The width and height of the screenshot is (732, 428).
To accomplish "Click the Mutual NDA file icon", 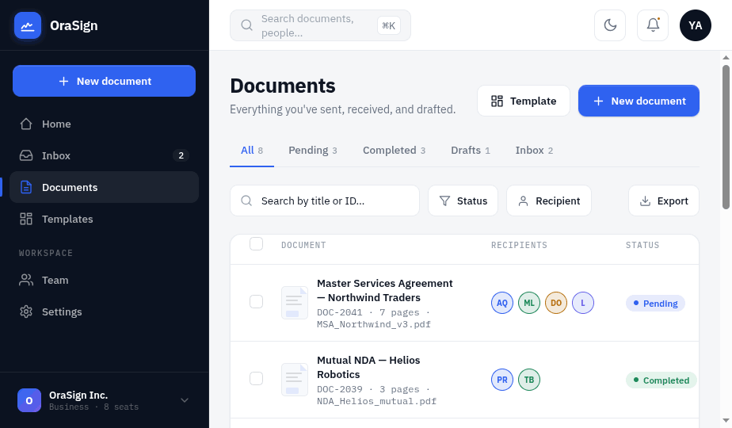I will 295,380.
